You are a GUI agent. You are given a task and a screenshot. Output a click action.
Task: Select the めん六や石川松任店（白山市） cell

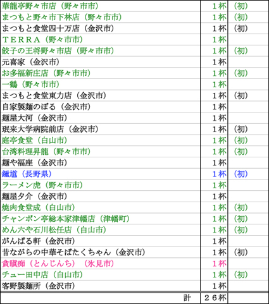[54, 230]
